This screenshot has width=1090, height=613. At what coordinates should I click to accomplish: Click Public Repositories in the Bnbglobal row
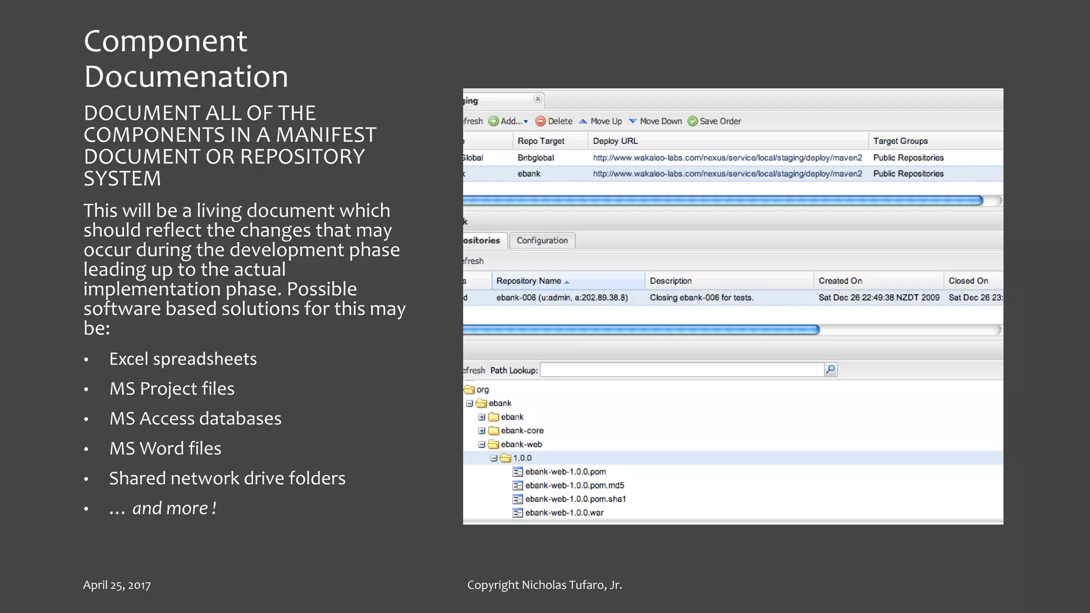click(x=908, y=158)
